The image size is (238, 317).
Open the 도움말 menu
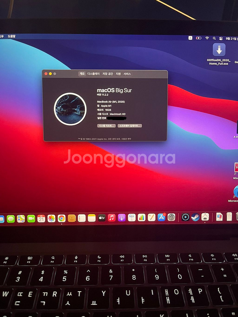click(x=11, y=36)
